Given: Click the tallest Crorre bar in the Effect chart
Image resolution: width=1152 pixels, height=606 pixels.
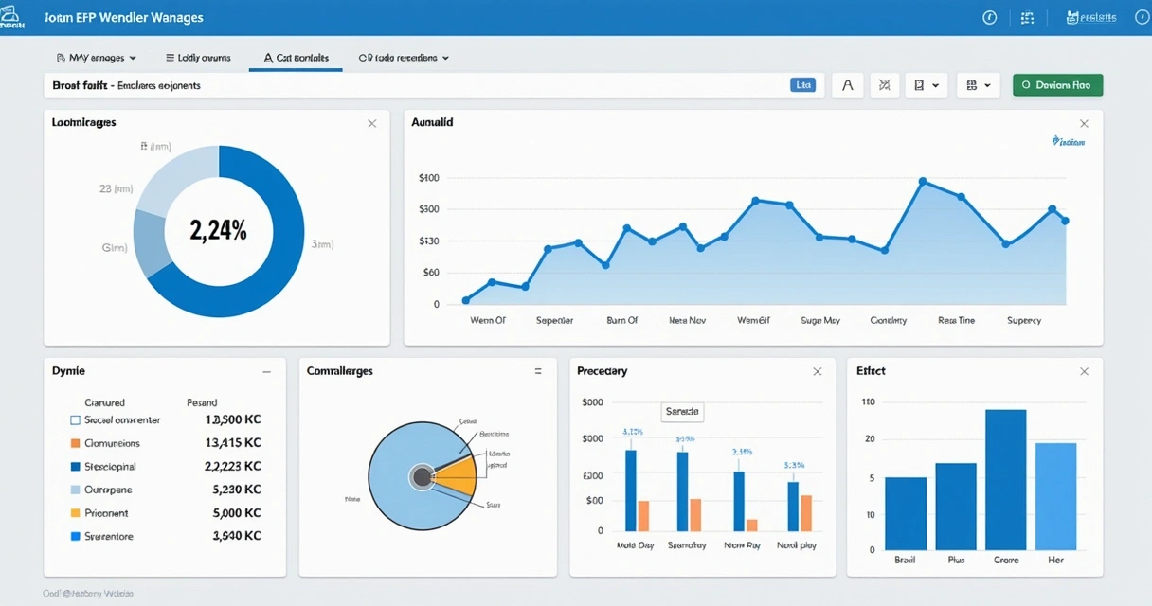Looking at the screenshot, I should (x=1006, y=479).
